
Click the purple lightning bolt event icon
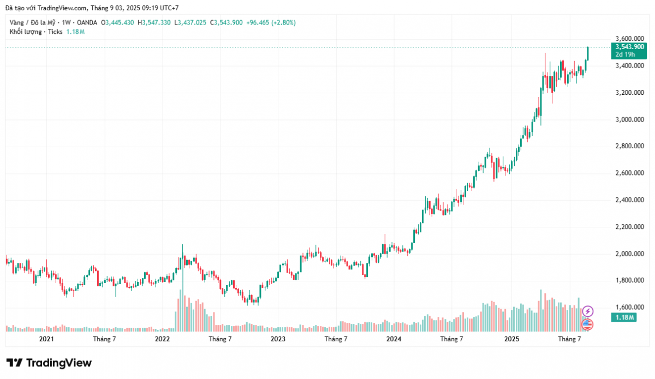pos(587,311)
